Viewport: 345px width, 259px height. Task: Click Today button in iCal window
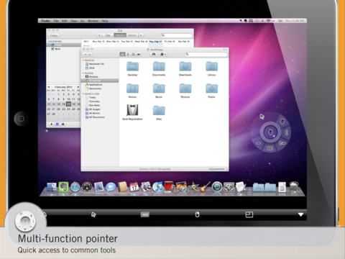53,35
